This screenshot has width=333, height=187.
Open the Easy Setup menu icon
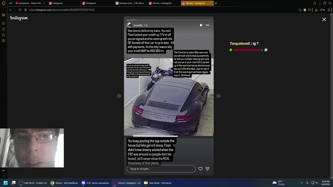329,10
